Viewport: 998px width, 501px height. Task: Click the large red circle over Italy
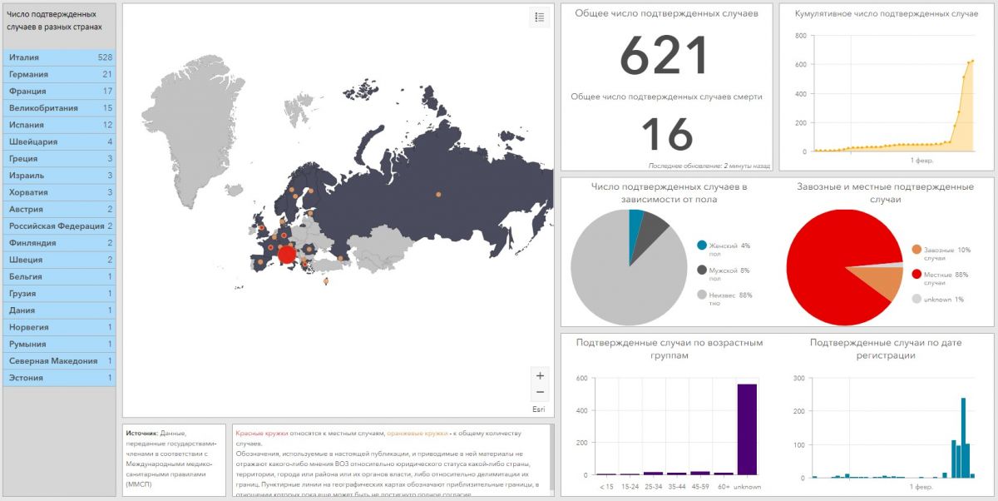[286, 254]
